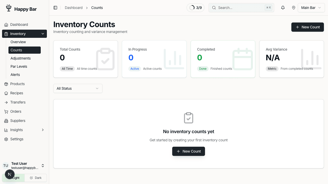This screenshot has width=328, height=184.
Task: Click the New Count button
Action: click(x=307, y=27)
